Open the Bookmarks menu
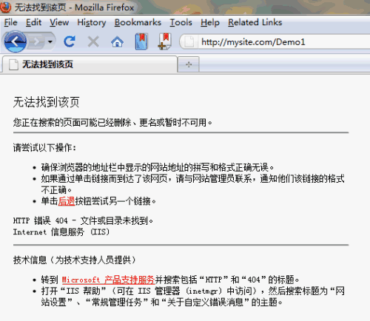Viewport: 370px width, 321px height. click(x=138, y=22)
